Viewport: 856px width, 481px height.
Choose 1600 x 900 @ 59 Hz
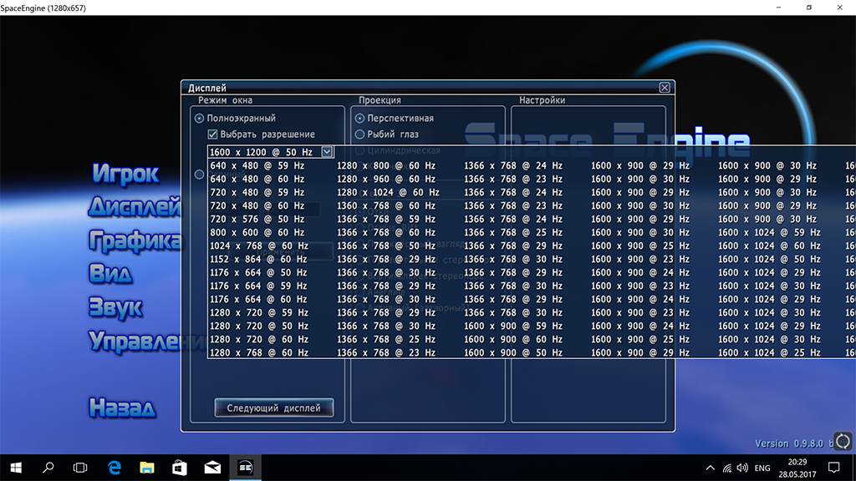pos(513,326)
